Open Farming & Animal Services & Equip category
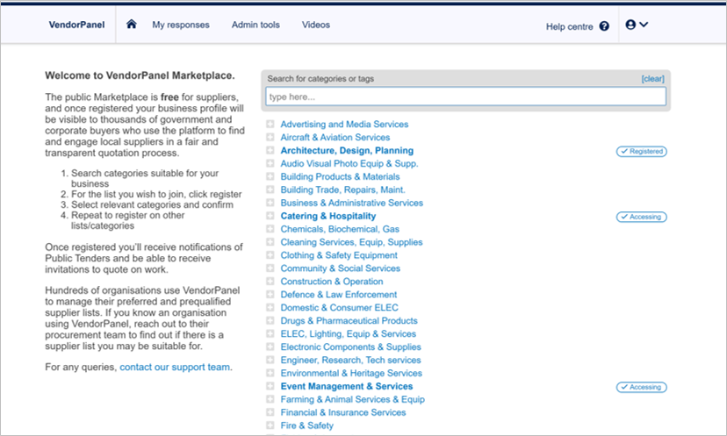The height and width of the screenshot is (436, 727). click(x=352, y=399)
